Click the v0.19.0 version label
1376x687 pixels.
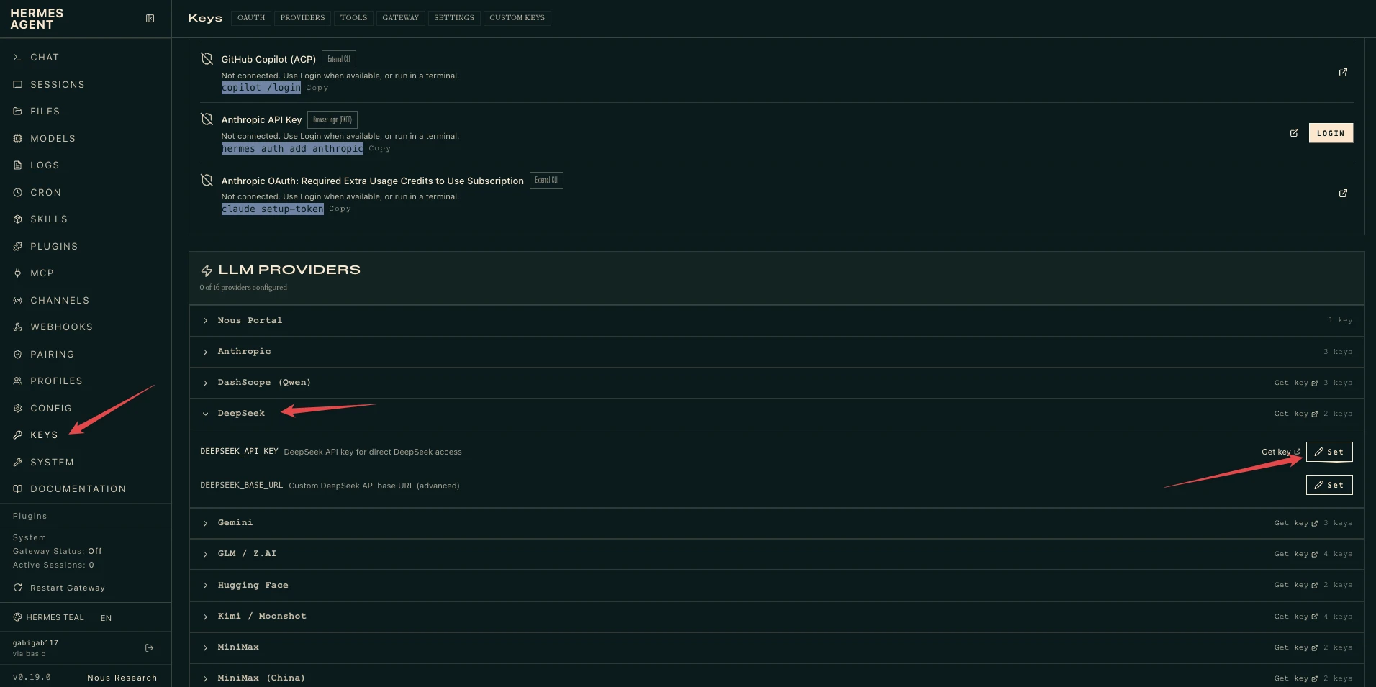click(32, 678)
